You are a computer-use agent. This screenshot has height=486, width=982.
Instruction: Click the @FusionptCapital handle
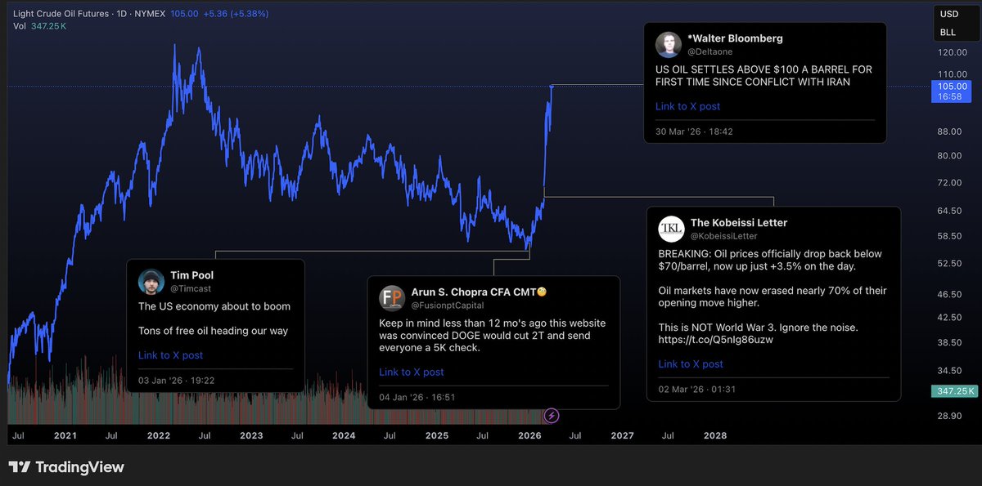point(449,305)
